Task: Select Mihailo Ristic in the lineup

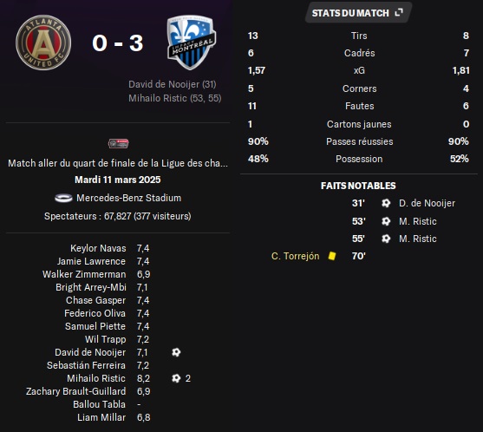Action: pyautogui.click(x=96, y=378)
